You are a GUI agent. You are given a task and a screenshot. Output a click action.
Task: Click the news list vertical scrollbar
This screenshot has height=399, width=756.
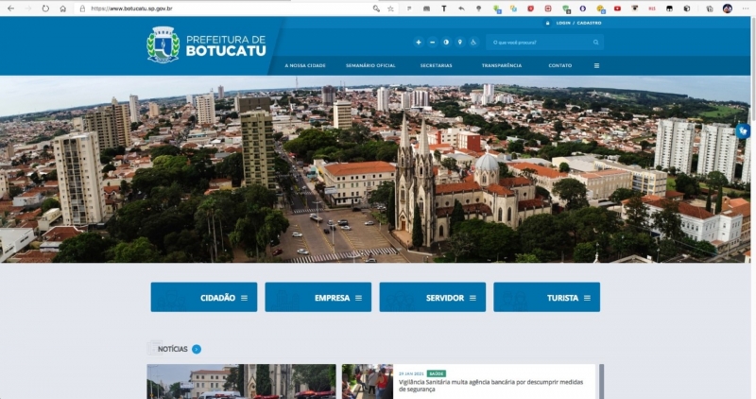pos(601,381)
